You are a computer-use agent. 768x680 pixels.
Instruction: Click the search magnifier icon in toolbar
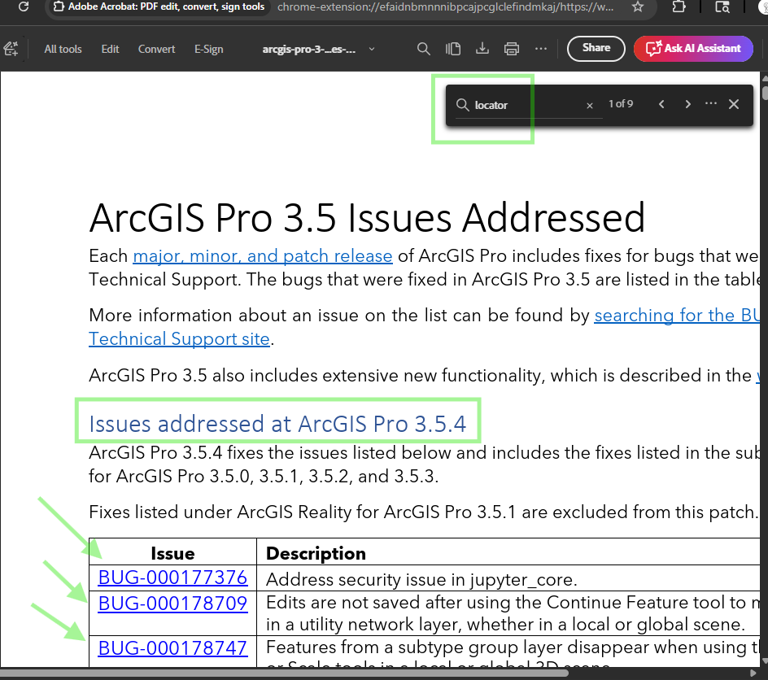[423, 49]
